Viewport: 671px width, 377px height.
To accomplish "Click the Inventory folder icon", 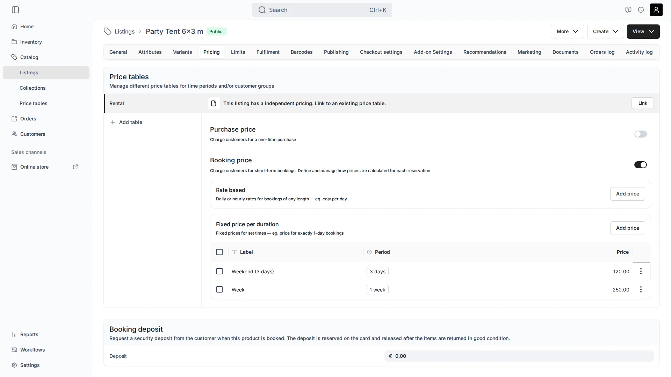I will click(x=14, y=42).
